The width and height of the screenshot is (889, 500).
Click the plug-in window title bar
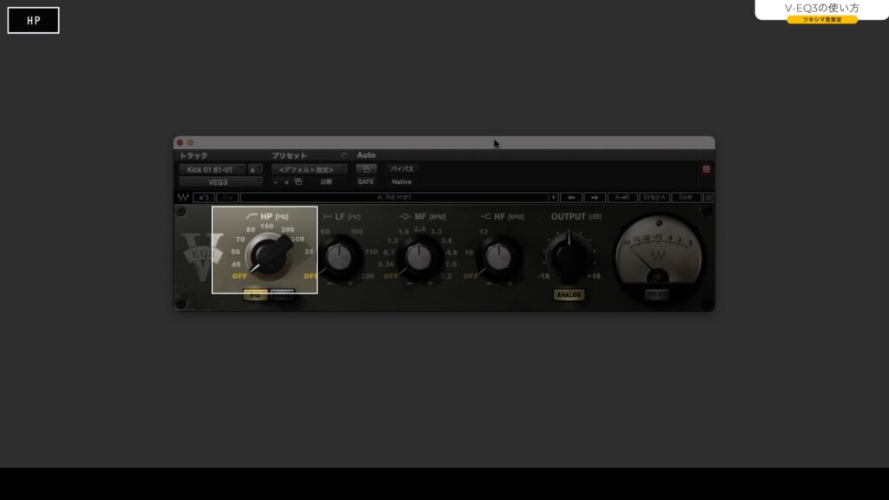[x=444, y=143]
